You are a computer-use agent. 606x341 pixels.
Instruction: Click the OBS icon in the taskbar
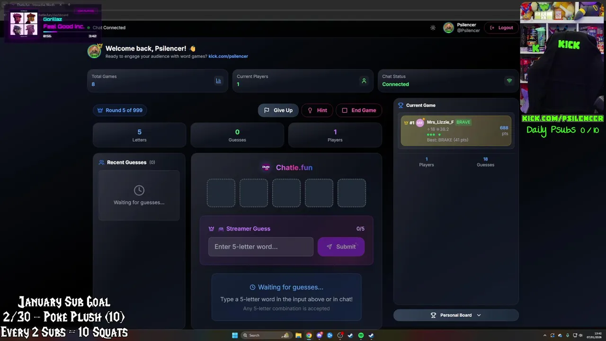click(340, 335)
